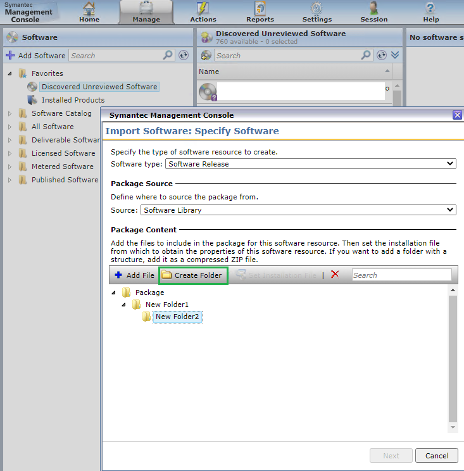Image resolution: width=464 pixels, height=471 pixels.
Task: Select the Package root folder
Action: coord(149,292)
